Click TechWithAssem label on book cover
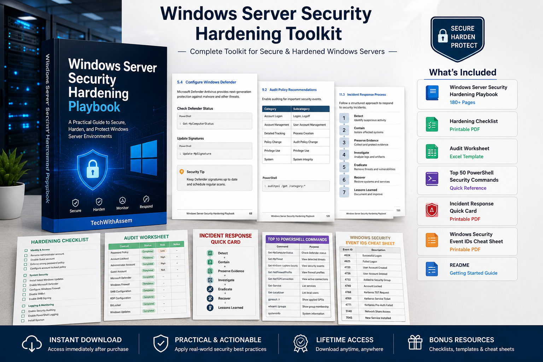Viewport: 543px width, 362px height. tap(111, 221)
